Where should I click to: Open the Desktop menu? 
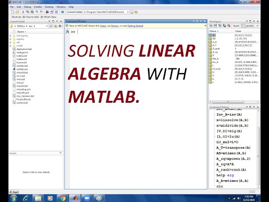[x=49, y=7]
